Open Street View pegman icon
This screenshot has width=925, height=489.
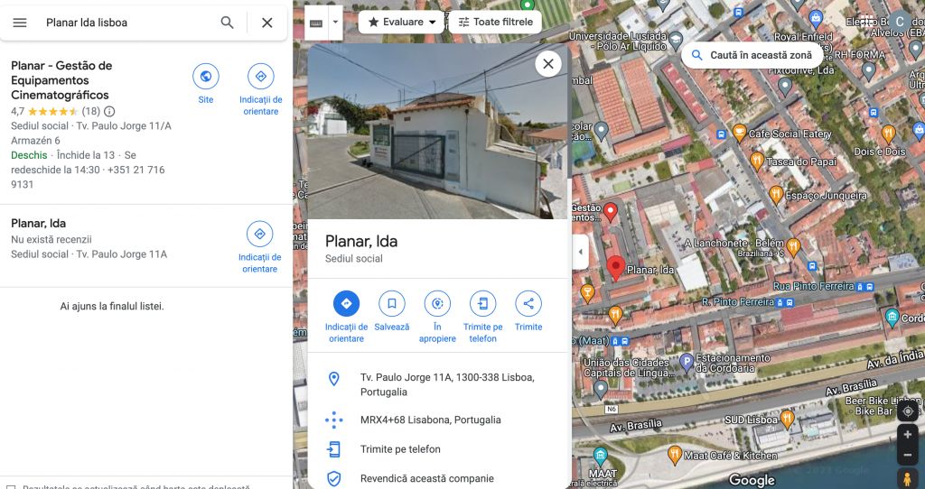point(907,478)
